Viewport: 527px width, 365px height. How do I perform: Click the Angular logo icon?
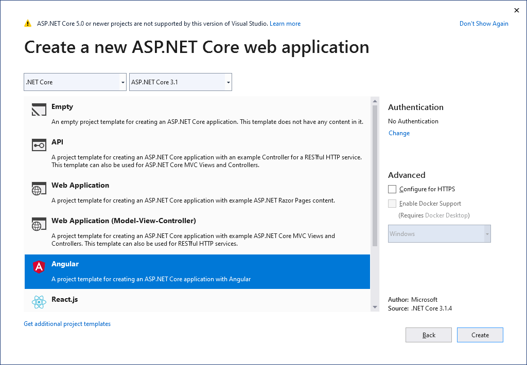[x=39, y=267]
